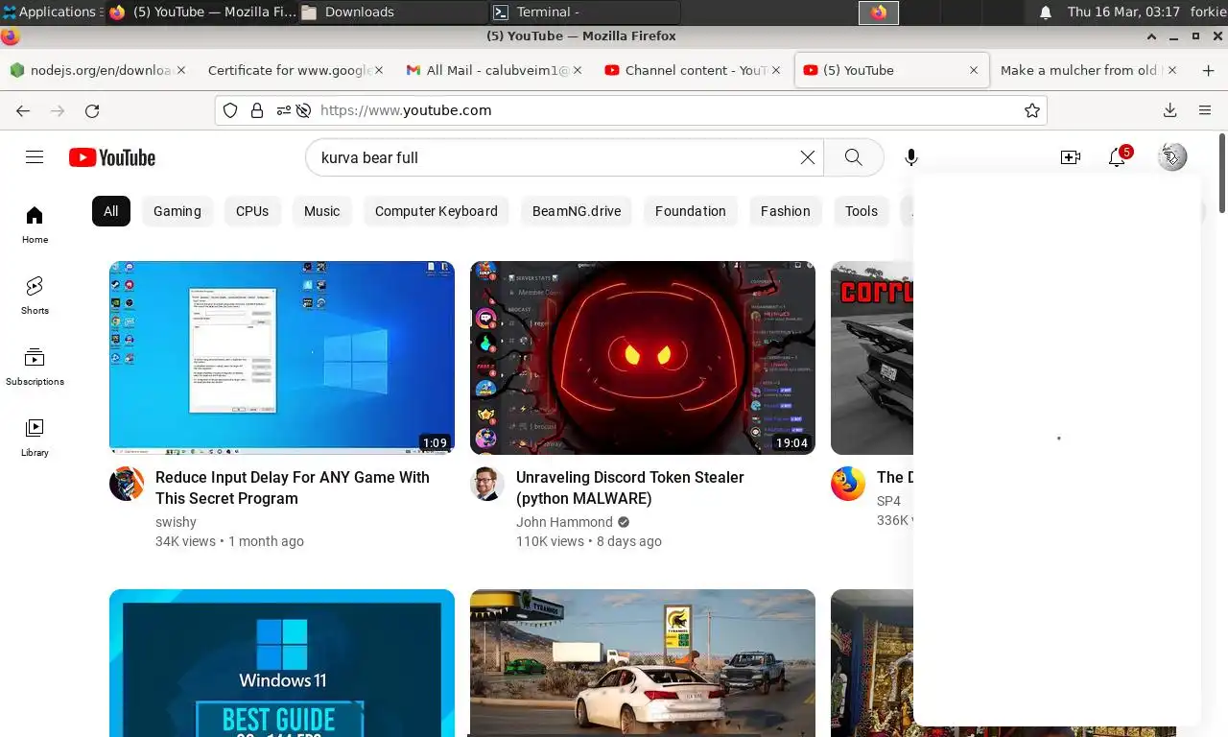Viewport: 1228px width, 737px height.
Task: Open the account avatar menu
Action: click(x=1172, y=157)
